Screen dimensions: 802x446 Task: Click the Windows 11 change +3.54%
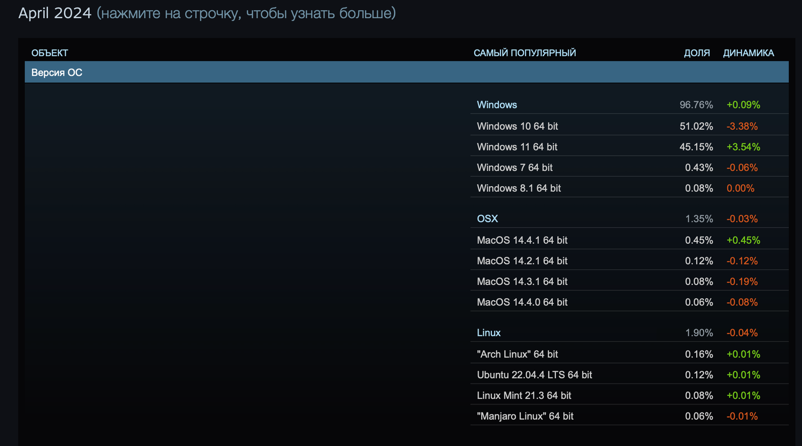coord(743,147)
